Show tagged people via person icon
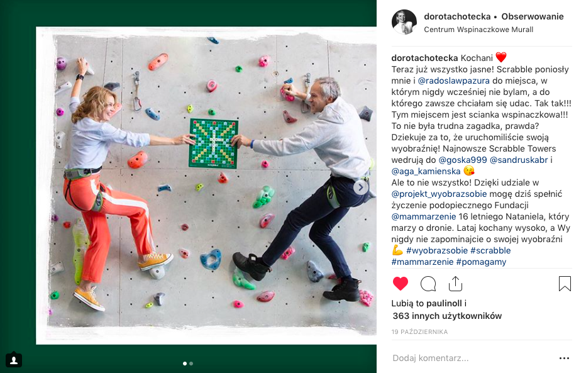 14,360
